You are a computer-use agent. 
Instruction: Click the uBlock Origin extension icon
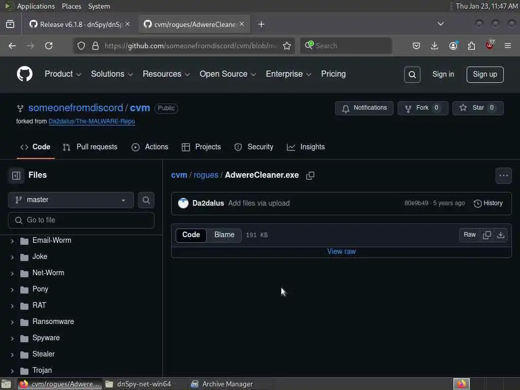pyautogui.click(x=490, y=45)
